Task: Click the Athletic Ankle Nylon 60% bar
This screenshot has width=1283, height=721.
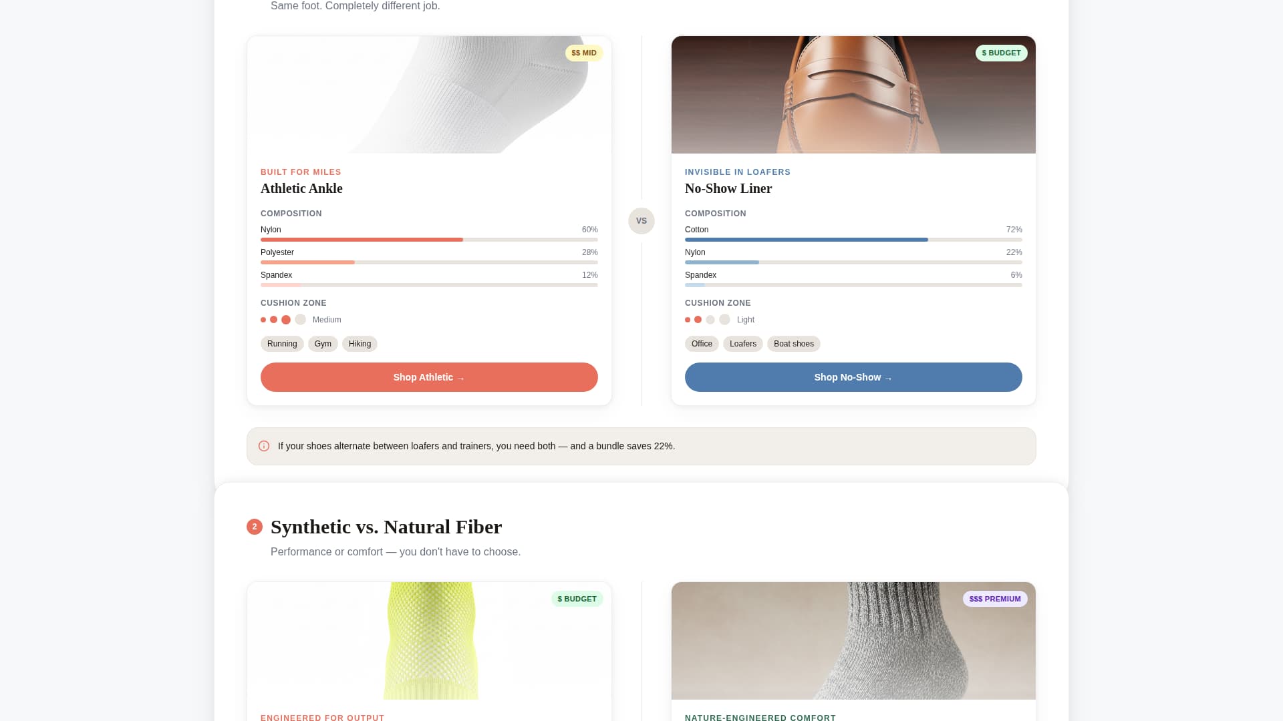Action: pyautogui.click(x=429, y=240)
